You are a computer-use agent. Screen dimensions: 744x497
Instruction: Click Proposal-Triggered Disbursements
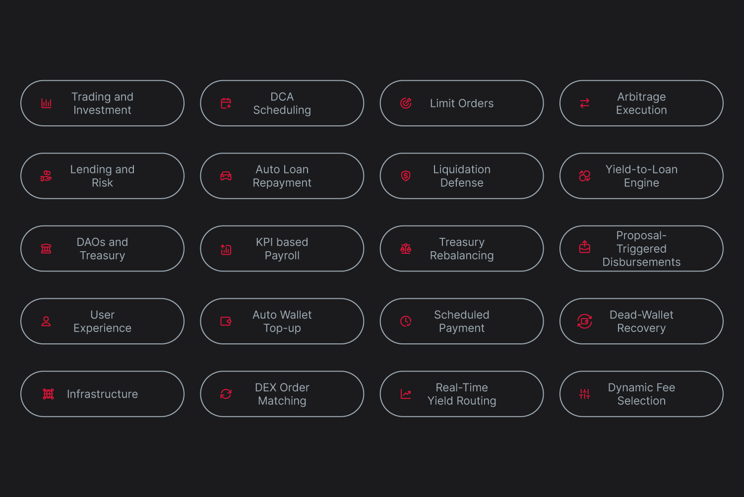[641, 249]
